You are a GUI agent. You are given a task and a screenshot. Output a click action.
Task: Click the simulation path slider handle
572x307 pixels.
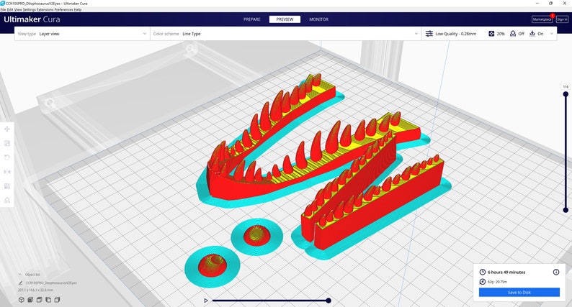(329, 301)
